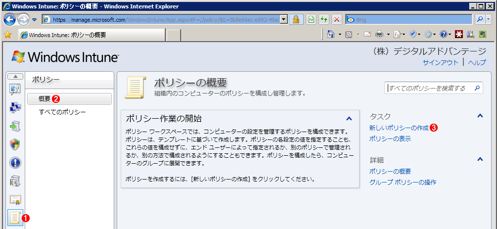Open the Endpoint Protection shield icon

point(15,144)
